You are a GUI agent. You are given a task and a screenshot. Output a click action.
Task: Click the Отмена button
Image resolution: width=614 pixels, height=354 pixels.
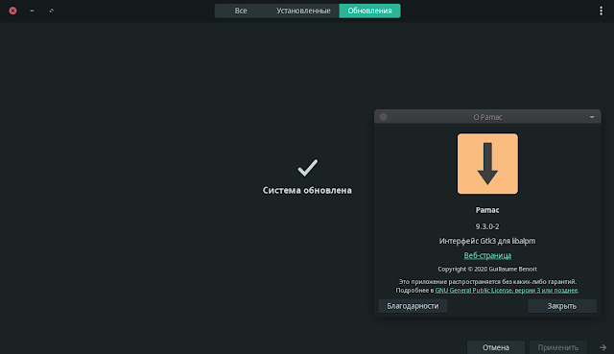496,347
